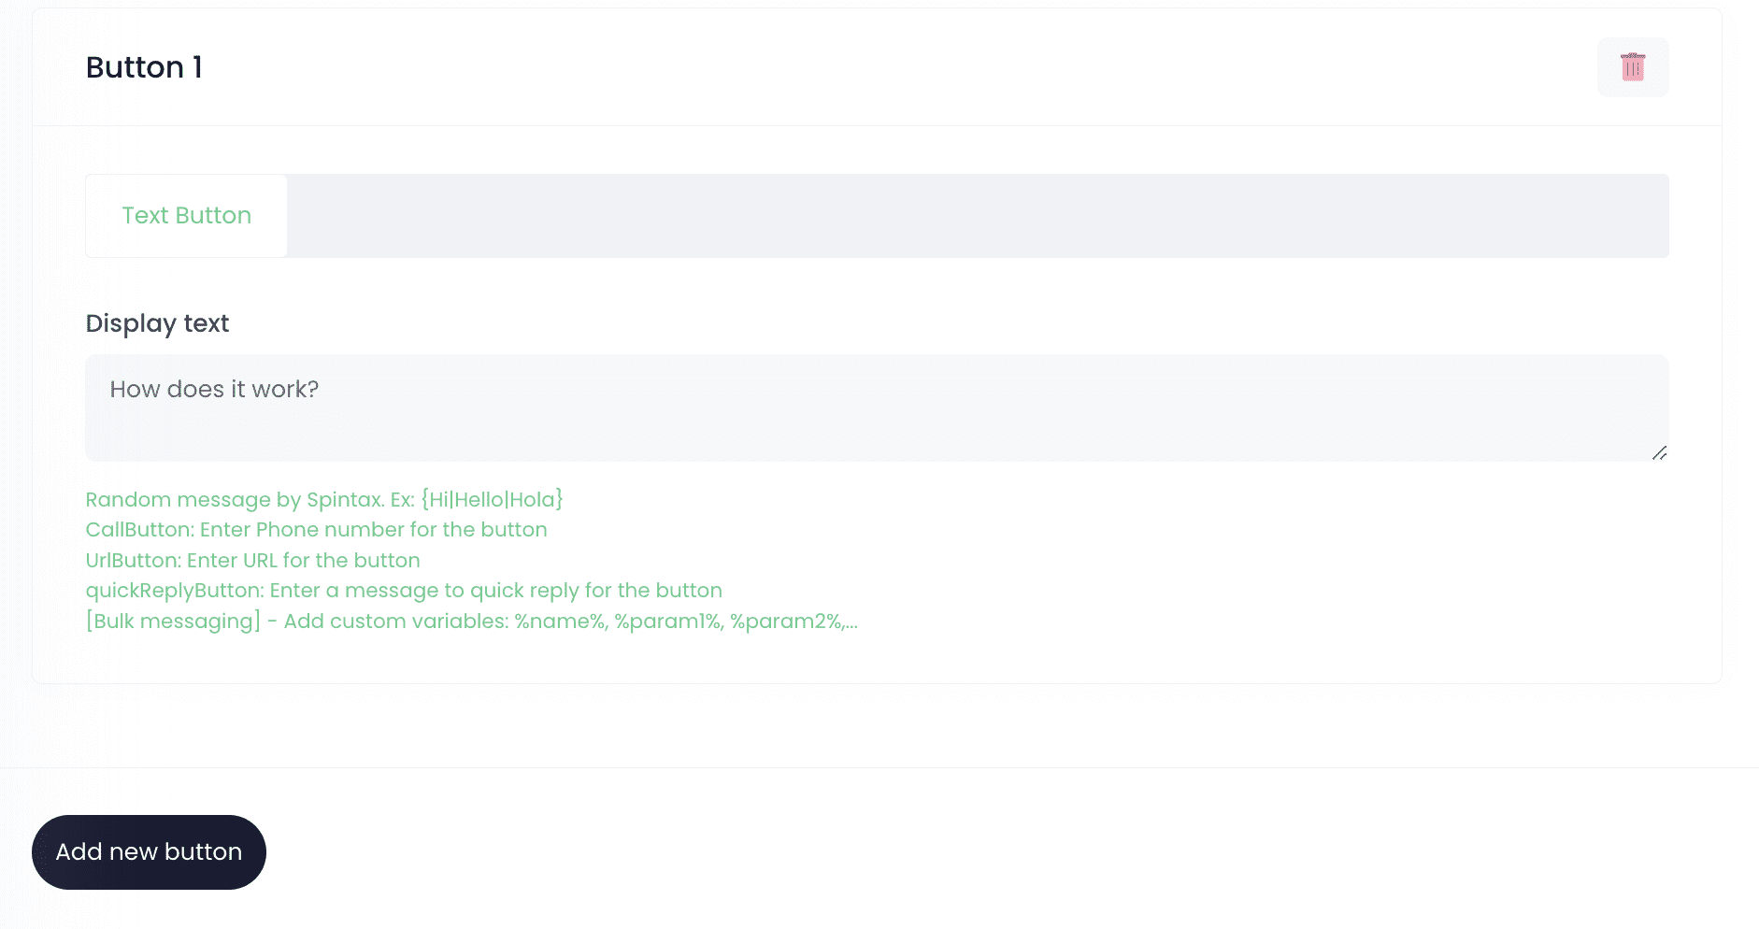Place cursor in 'How does it work?' text
Screen dimensions: 1759x929
214,390
